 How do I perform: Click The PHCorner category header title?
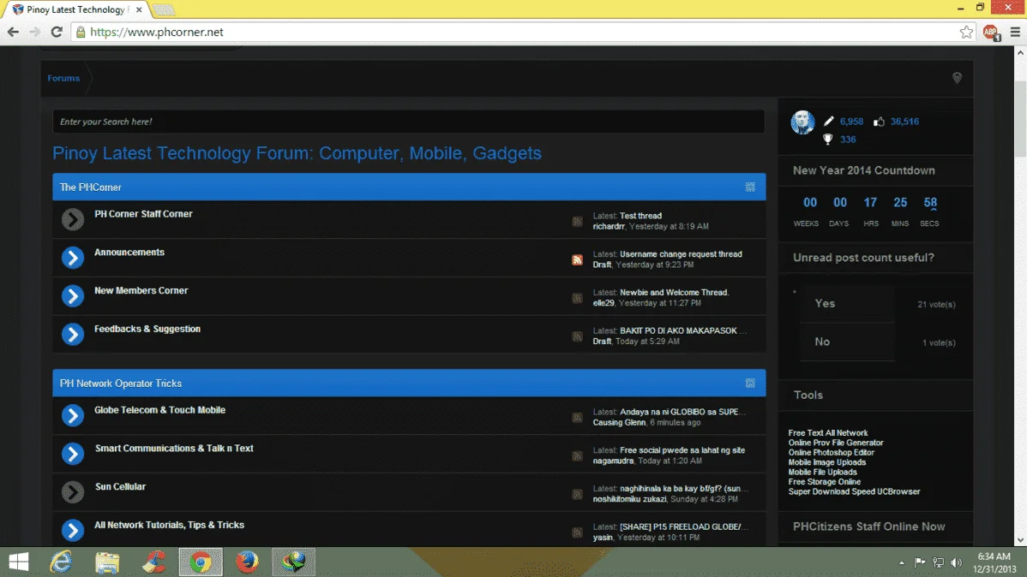tap(90, 187)
